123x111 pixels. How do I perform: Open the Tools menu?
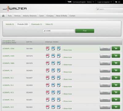pos(10,16)
